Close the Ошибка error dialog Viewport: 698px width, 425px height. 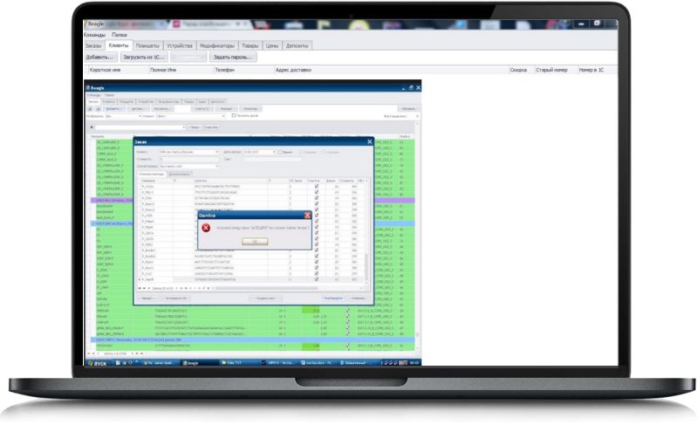point(307,214)
